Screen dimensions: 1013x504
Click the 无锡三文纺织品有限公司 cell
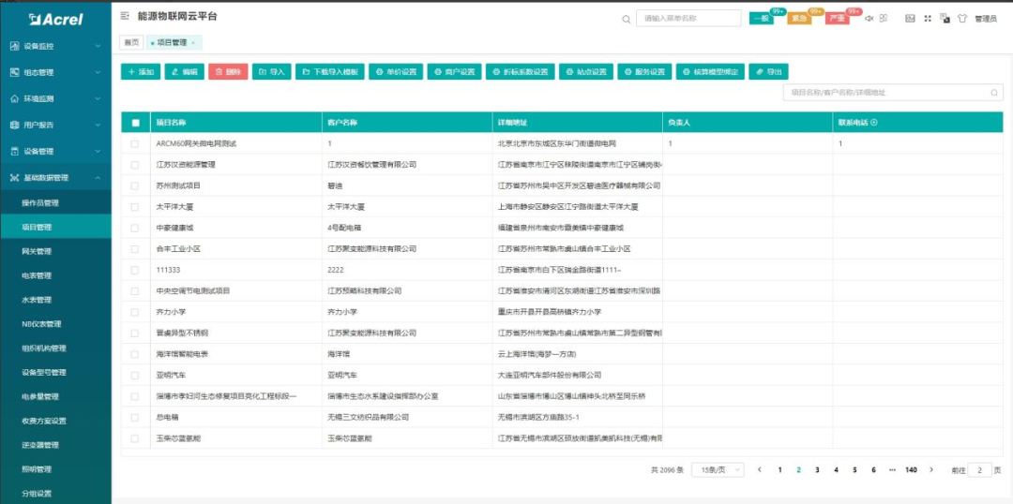pyautogui.click(x=369, y=418)
